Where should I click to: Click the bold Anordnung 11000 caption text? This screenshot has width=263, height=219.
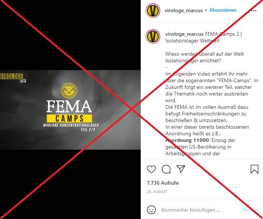click(x=187, y=140)
